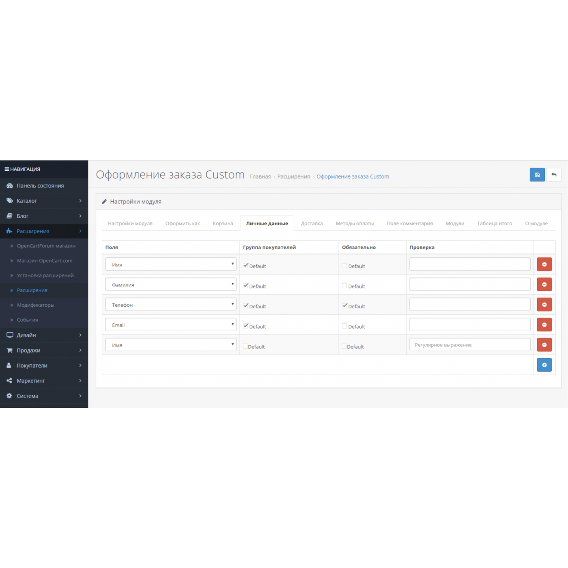Open Панель состояния dashboard in sidebar

(x=40, y=186)
